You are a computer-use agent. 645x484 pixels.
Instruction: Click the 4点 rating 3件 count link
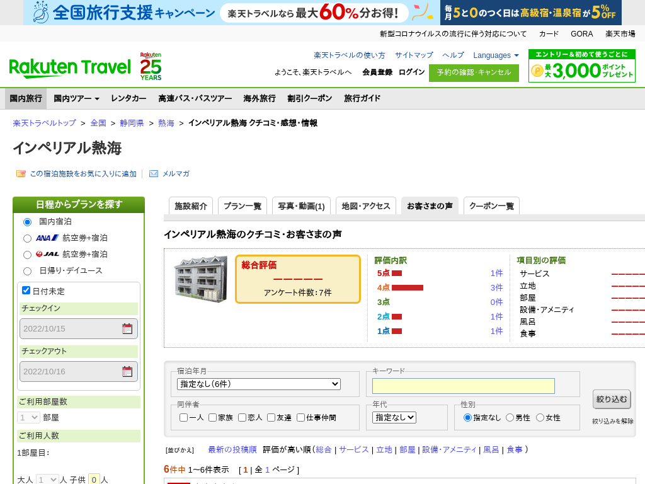(496, 287)
